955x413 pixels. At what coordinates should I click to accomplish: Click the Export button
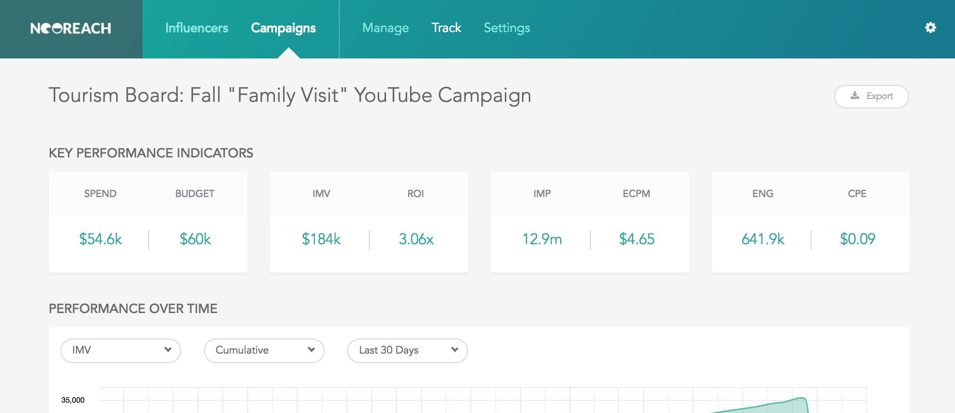click(x=871, y=96)
